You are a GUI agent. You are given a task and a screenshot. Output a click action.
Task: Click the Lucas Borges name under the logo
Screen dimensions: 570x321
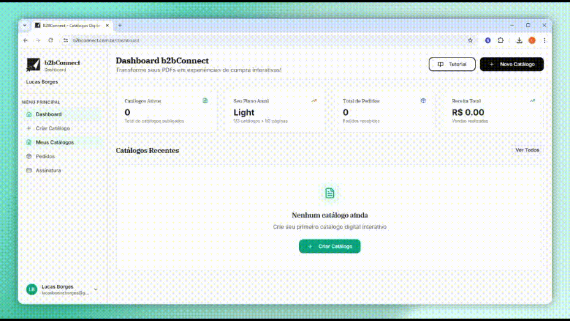click(x=42, y=82)
